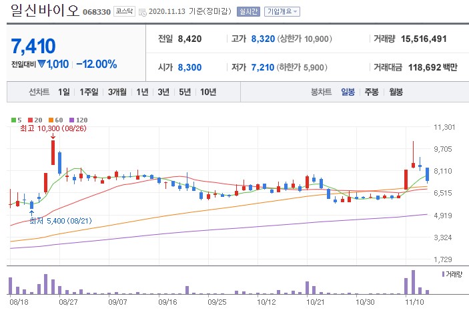Viewport: 469px width, 310px height.
Task: Select the 1주일 line chart tab
Action: coord(89,92)
